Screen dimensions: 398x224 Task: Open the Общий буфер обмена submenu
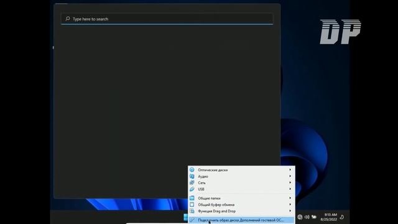click(x=241, y=205)
